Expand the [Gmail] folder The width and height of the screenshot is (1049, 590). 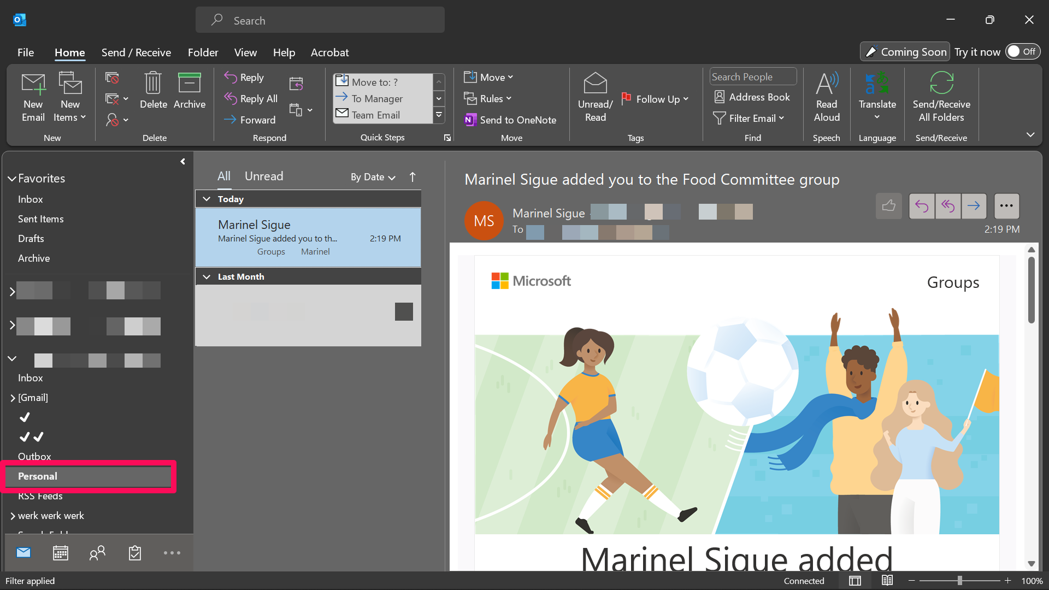(x=13, y=398)
